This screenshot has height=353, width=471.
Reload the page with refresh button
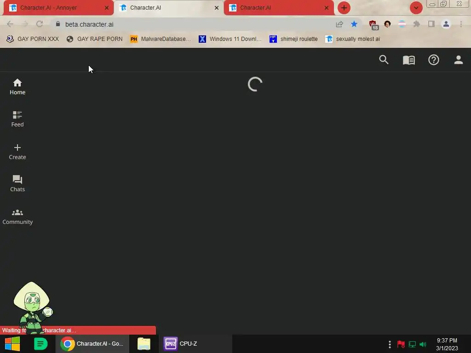(x=40, y=24)
